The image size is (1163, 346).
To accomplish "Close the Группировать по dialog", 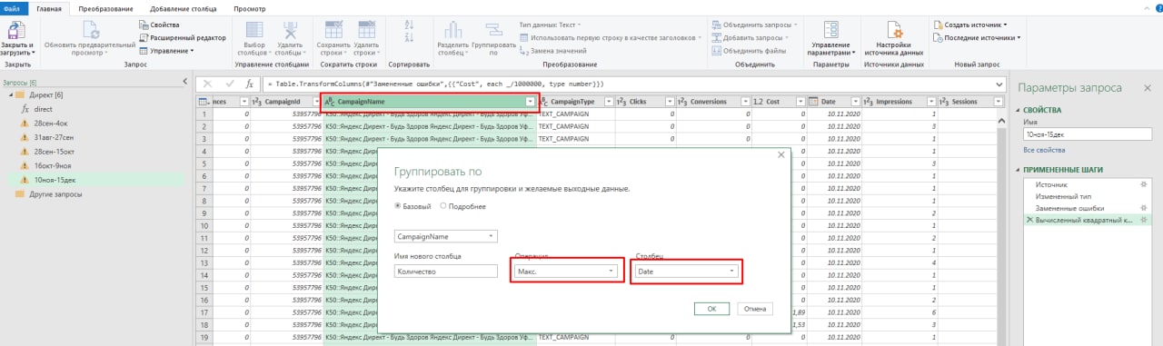I will pos(781,155).
